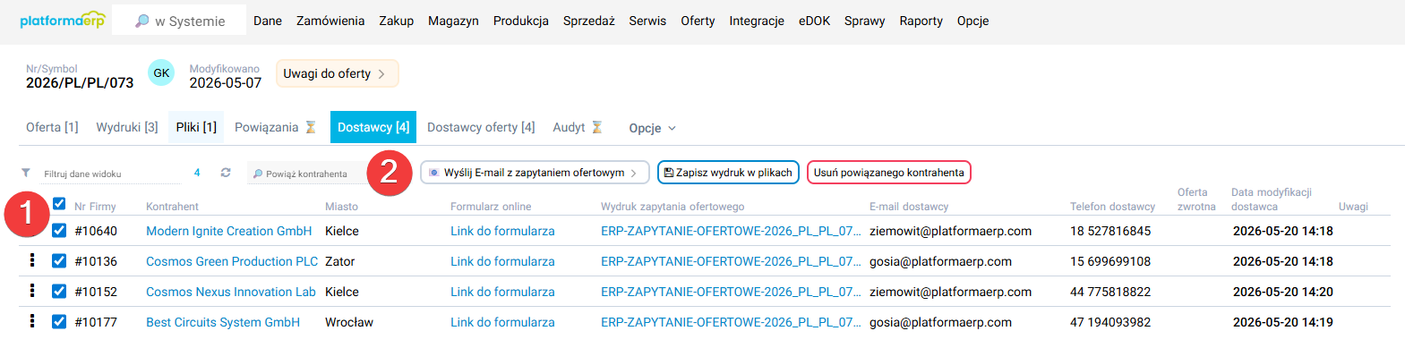Open row menu dots for #10136

tap(32, 260)
